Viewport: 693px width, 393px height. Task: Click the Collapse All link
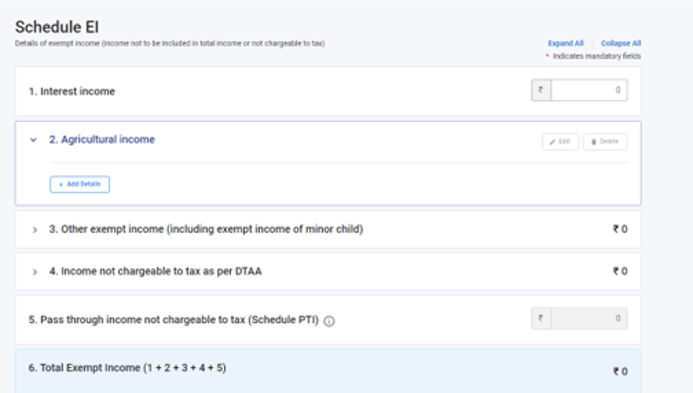pyautogui.click(x=620, y=43)
